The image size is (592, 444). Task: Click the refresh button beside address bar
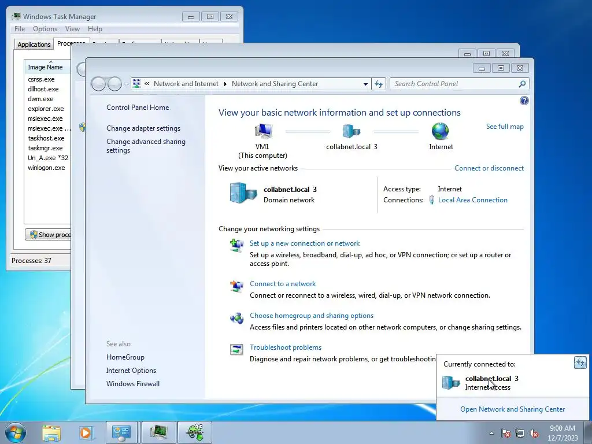pyautogui.click(x=379, y=84)
